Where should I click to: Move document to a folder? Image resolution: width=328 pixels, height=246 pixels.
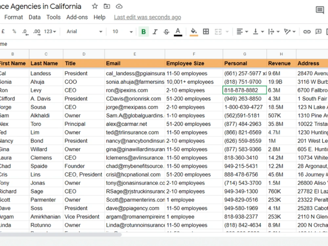[x=107, y=6]
